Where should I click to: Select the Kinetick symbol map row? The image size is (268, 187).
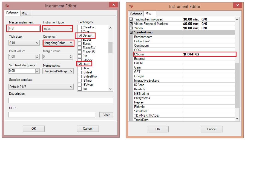click(x=184, y=89)
